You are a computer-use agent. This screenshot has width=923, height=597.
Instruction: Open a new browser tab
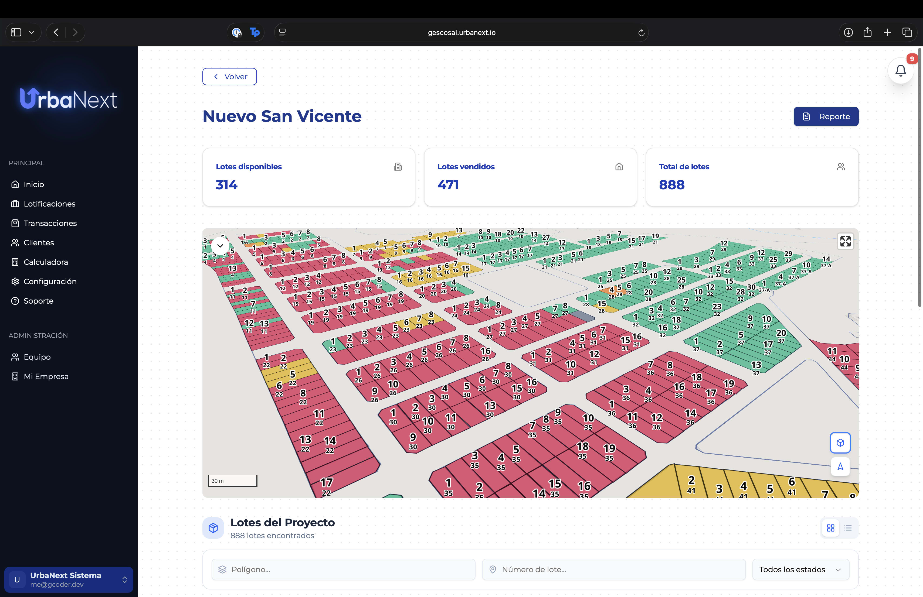click(887, 33)
